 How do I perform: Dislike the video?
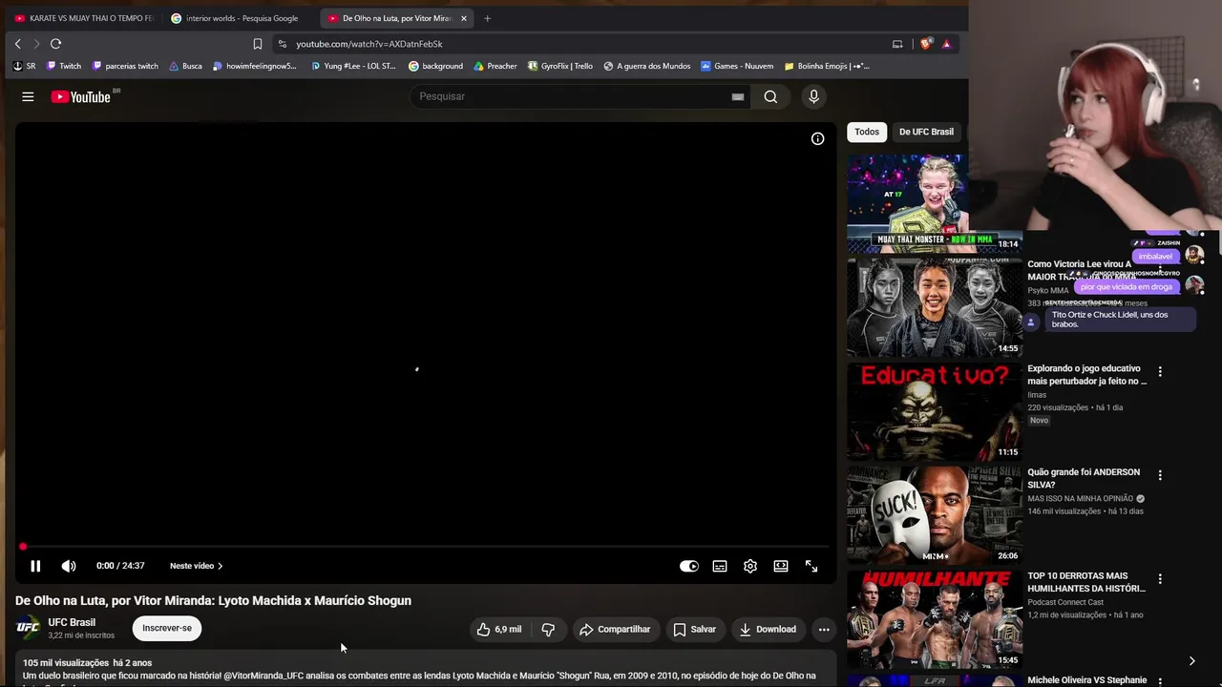tap(548, 630)
